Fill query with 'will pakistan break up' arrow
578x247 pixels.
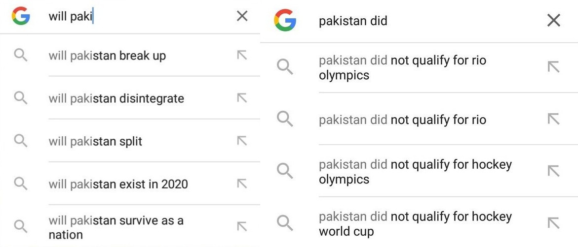tap(242, 55)
